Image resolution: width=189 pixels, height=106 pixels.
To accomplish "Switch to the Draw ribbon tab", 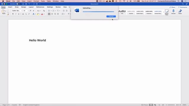I will point(17,7).
